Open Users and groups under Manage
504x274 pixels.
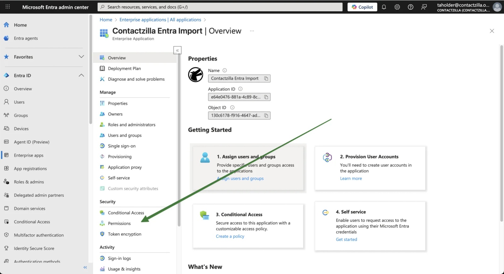click(x=125, y=135)
